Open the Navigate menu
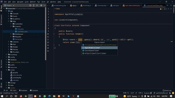The width and height of the screenshot is (175, 98). point(20,2)
